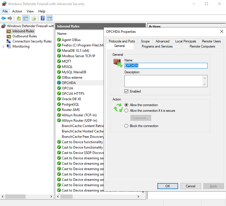The width and height of the screenshot is (226, 206).
Task: Switch to Remote Users tab
Action: click(211, 41)
